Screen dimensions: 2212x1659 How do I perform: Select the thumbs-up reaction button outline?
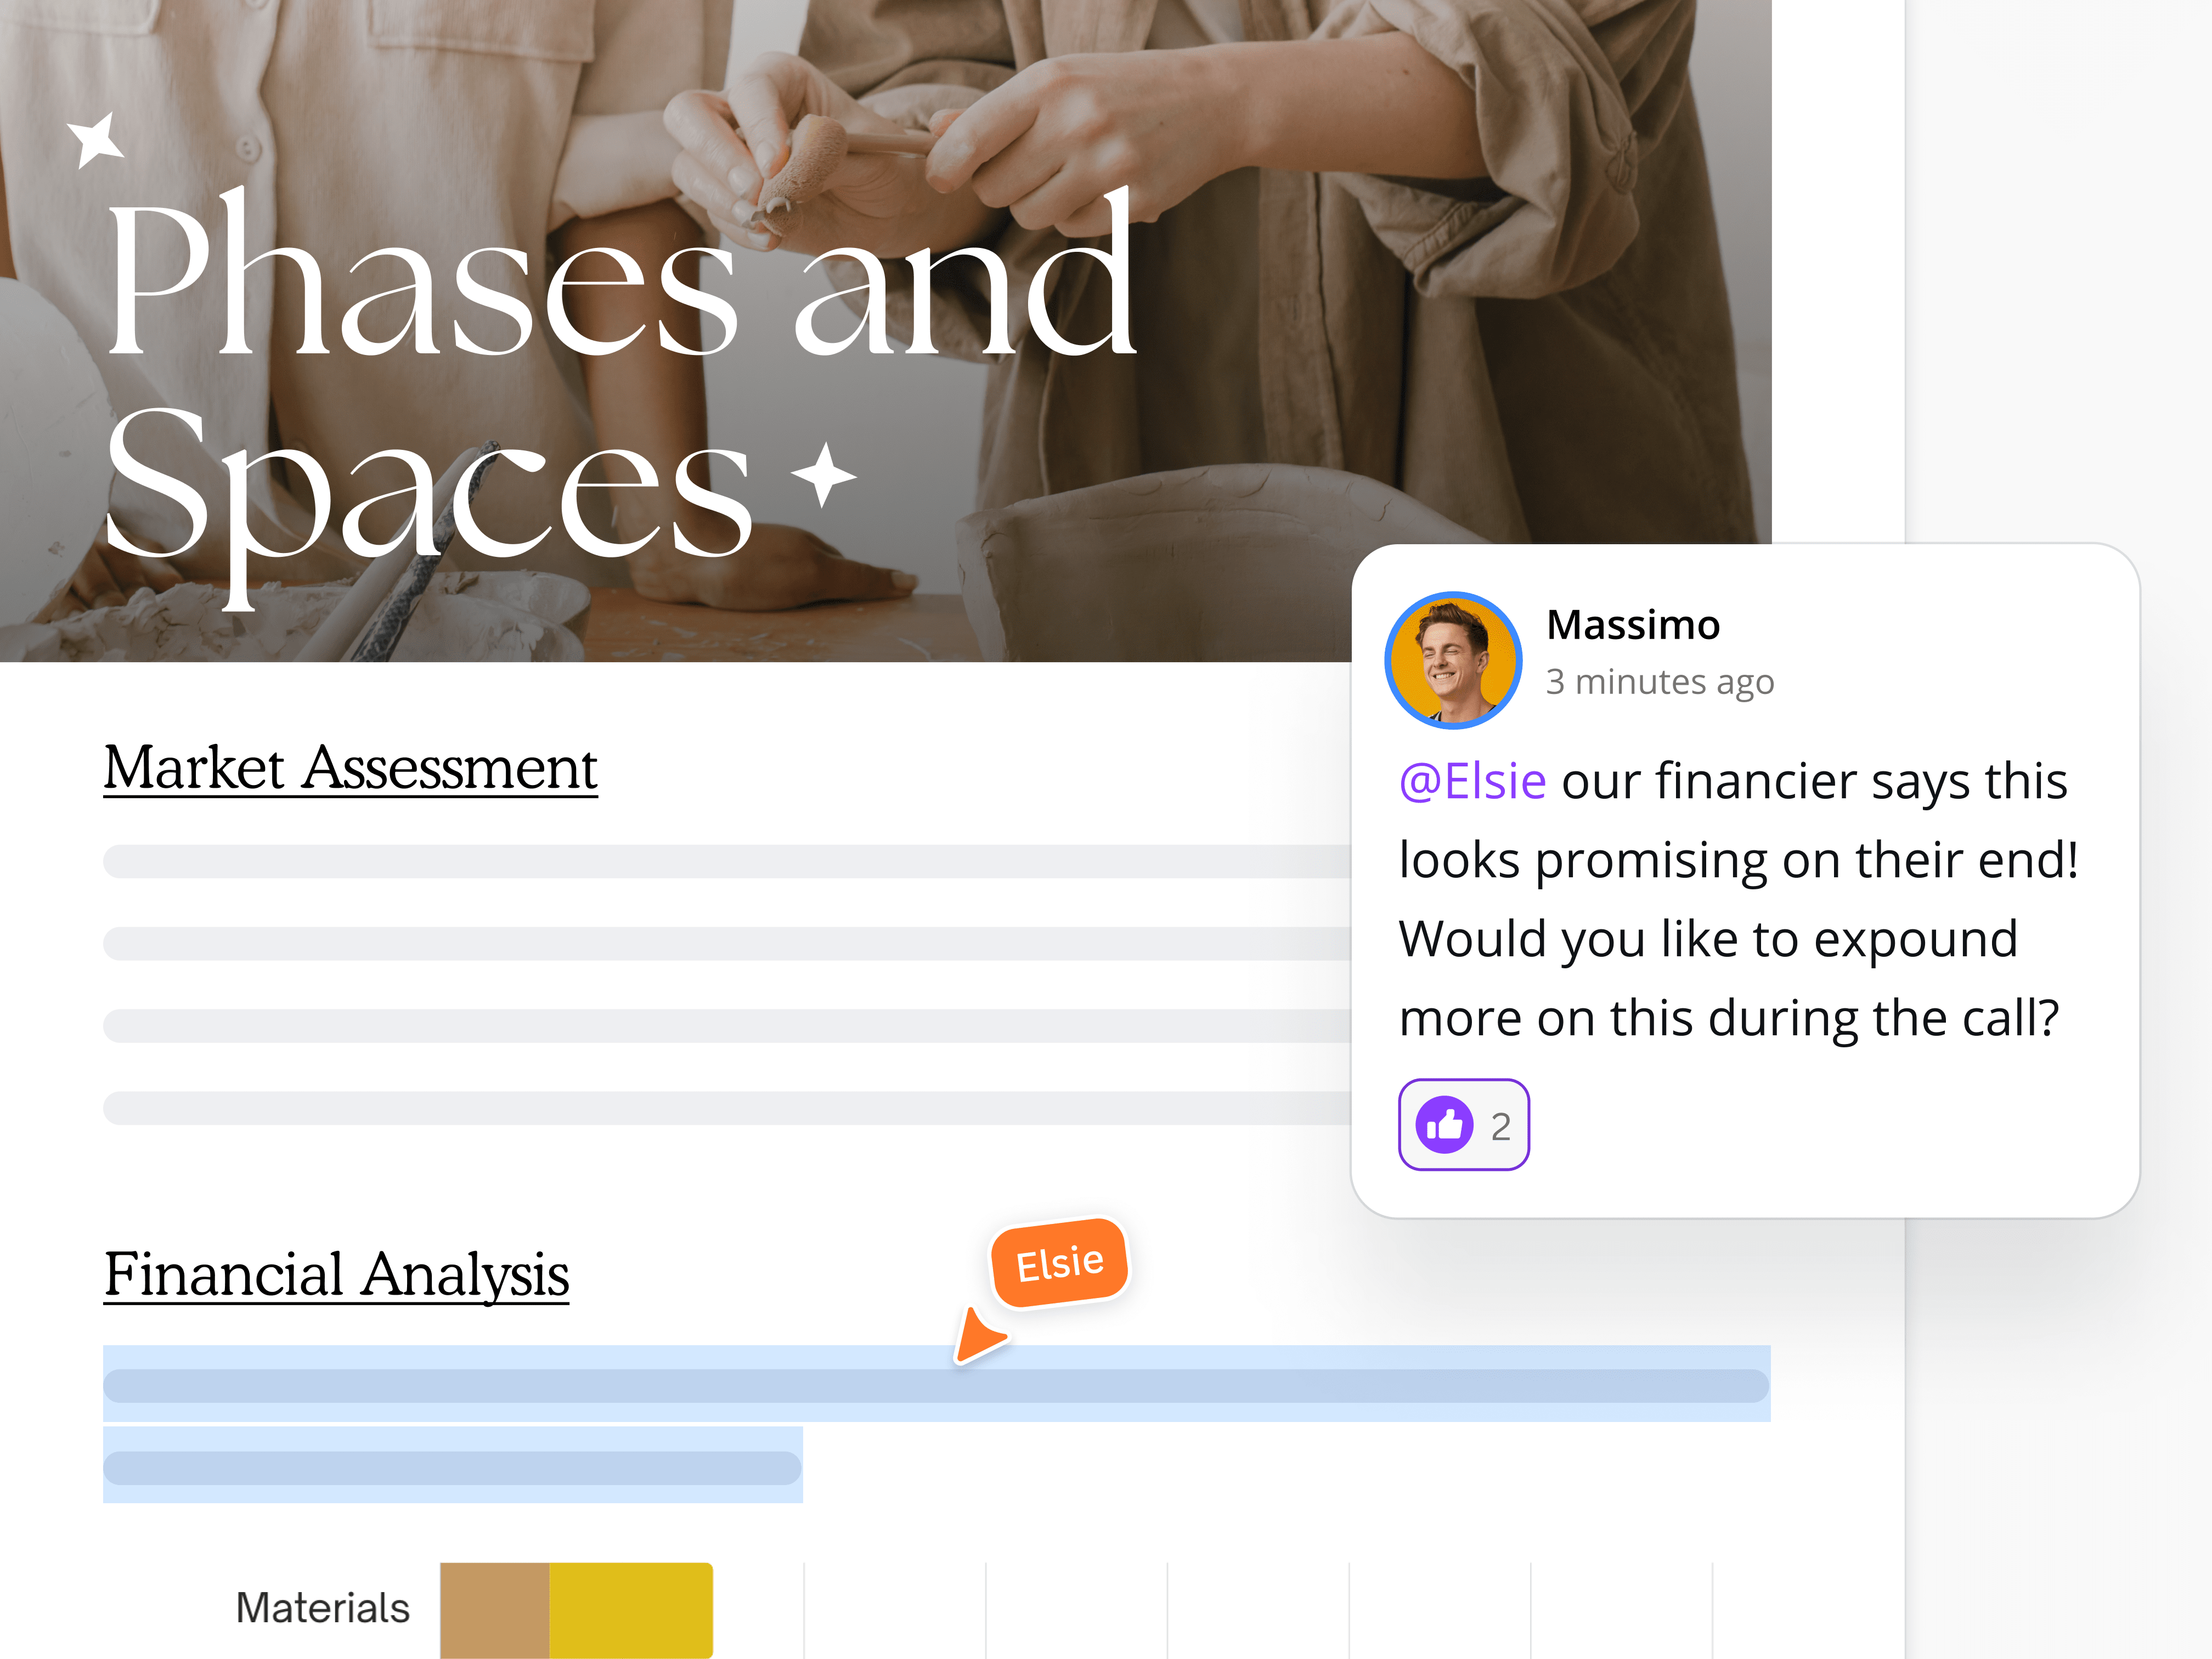click(1463, 1124)
